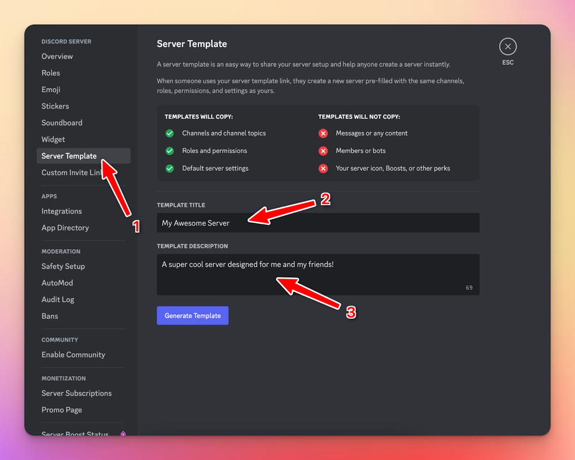Image resolution: width=575 pixels, height=460 pixels.
Task: Open the Overview settings page
Action: (57, 56)
